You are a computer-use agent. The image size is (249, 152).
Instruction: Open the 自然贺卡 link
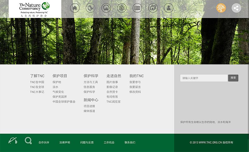click(x=112, y=92)
